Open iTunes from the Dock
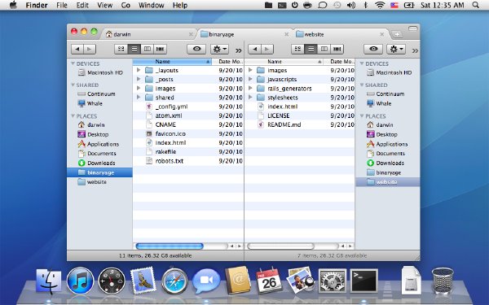 [80, 281]
